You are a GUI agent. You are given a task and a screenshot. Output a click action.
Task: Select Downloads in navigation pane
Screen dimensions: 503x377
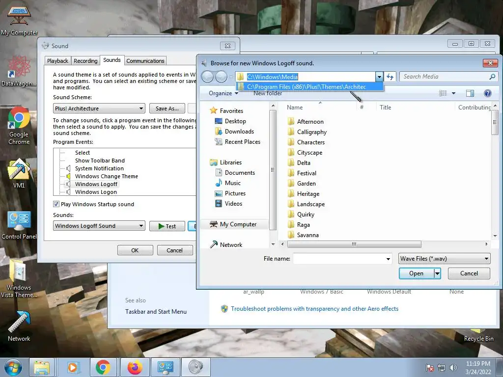(x=239, y=132)
